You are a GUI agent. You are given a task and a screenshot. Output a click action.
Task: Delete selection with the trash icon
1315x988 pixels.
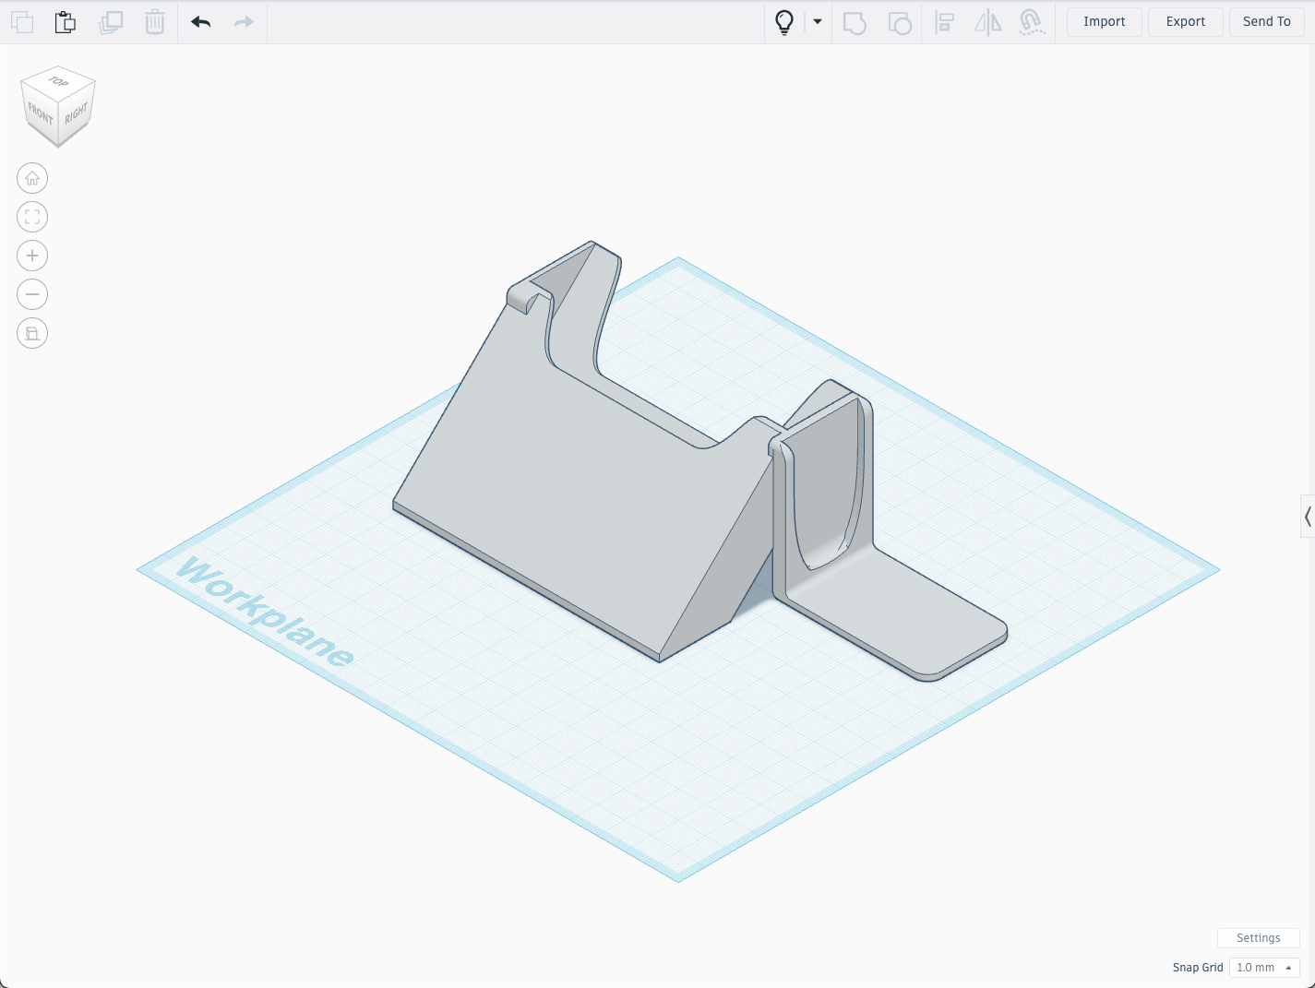155,22
